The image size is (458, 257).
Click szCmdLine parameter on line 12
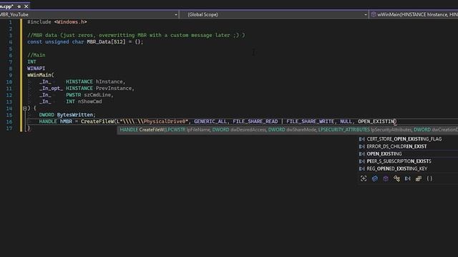point(97,95)
